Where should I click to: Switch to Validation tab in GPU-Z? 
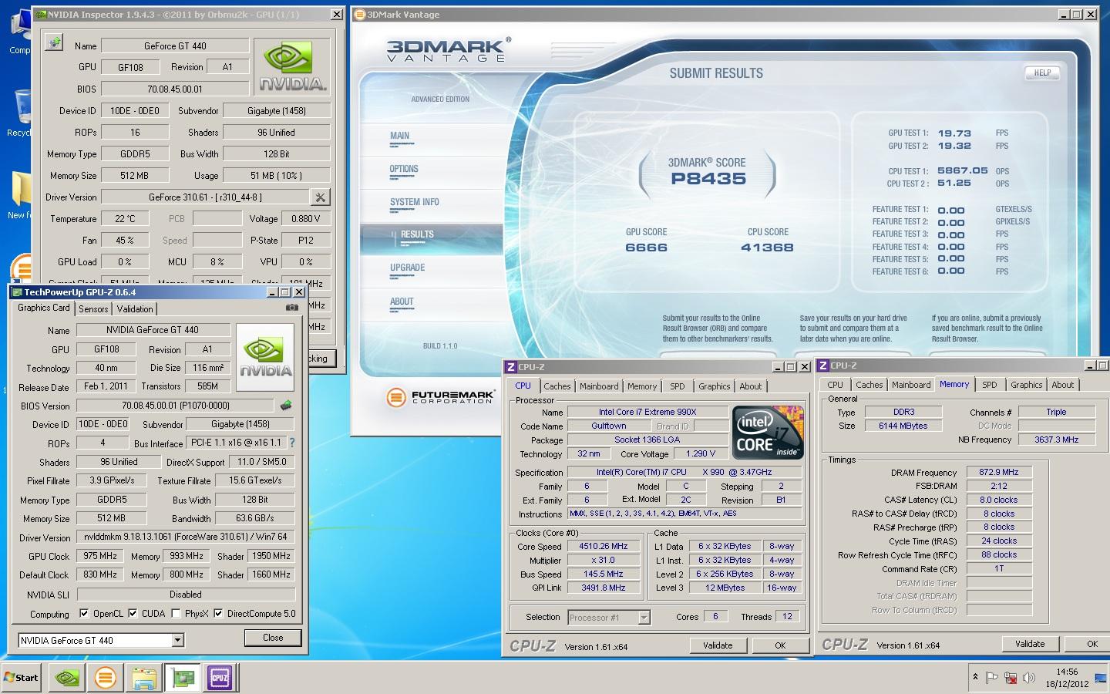coord(135,308)
